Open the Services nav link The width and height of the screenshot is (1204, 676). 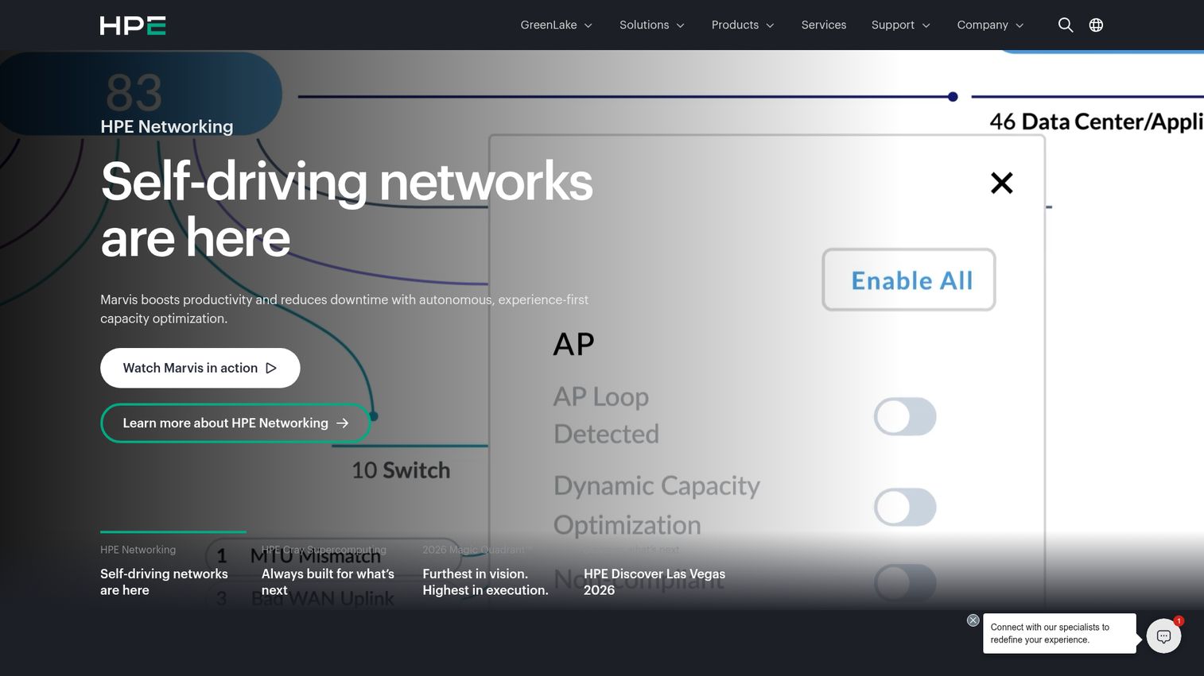[x=824, y=25]
